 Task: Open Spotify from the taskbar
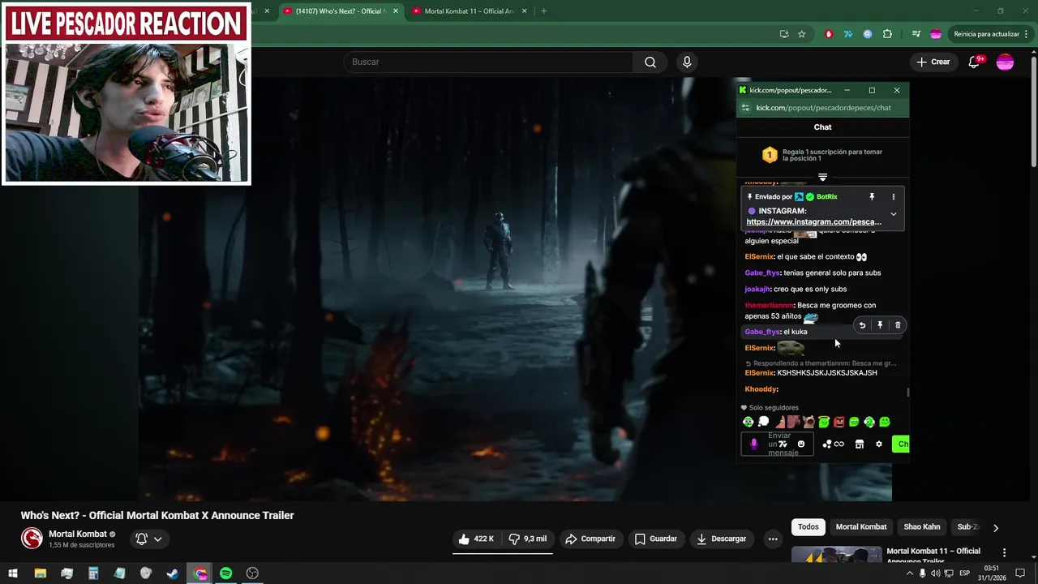click(x=226, y=573)
